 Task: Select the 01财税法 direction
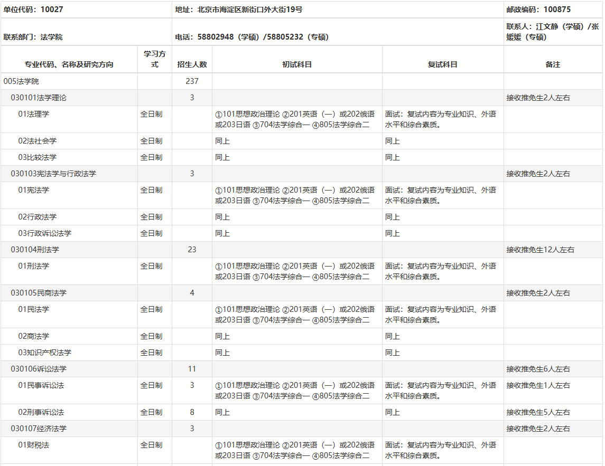33,445
